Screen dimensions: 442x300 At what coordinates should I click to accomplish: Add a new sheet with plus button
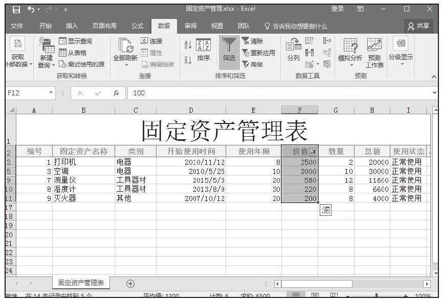coord(130,283)
